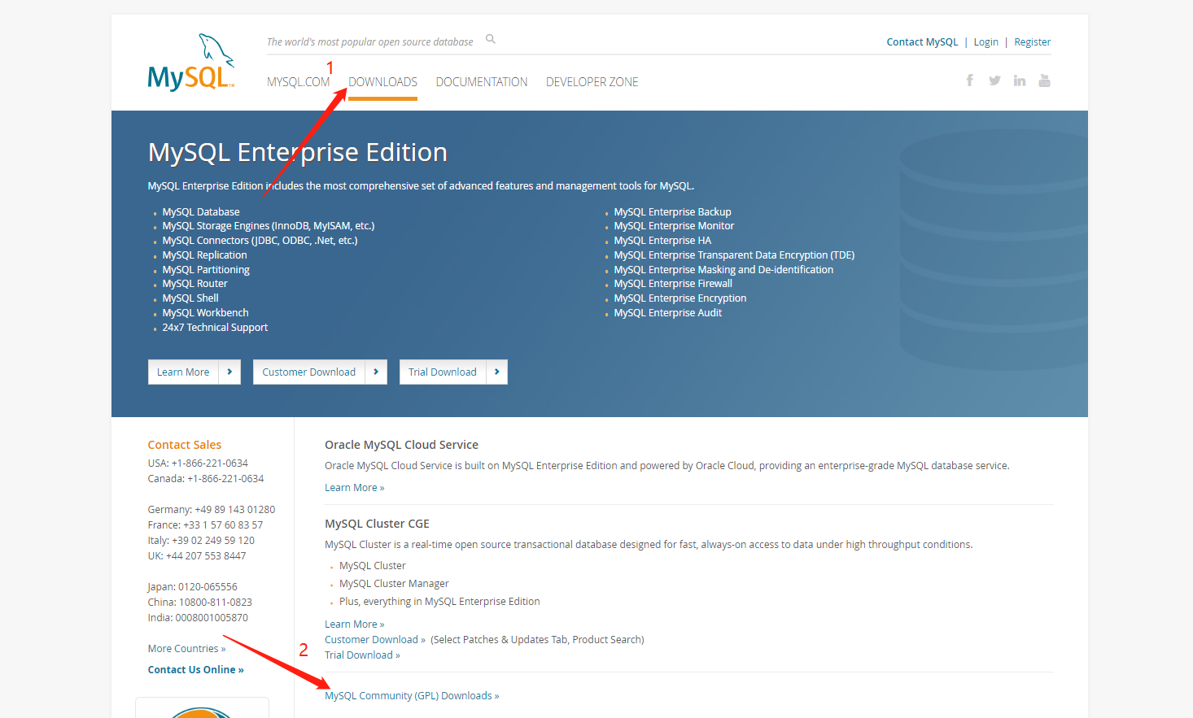Open MySQL's LinkedIn page icon

tap(1020, 81)
